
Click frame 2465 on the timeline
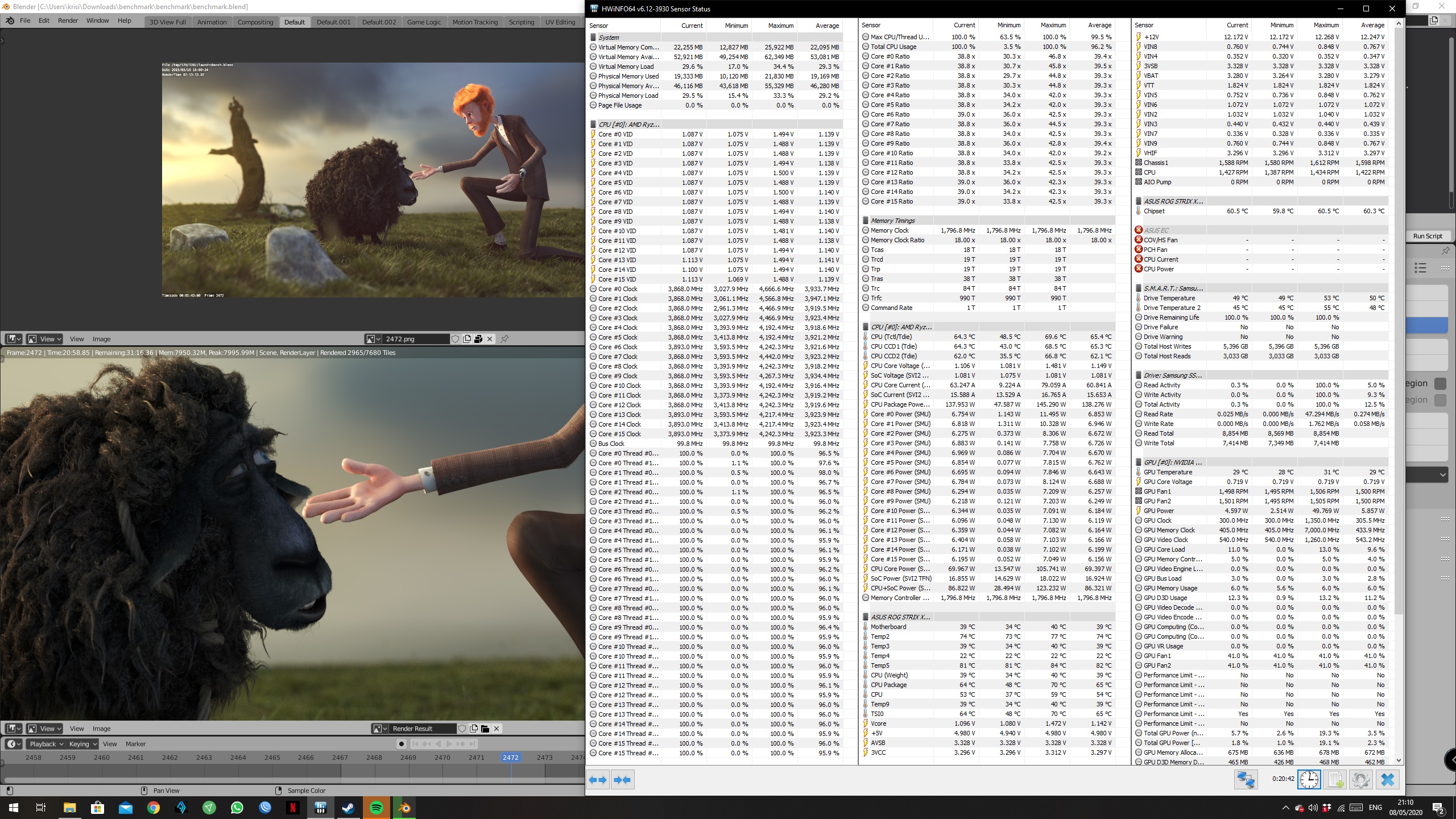272,758
